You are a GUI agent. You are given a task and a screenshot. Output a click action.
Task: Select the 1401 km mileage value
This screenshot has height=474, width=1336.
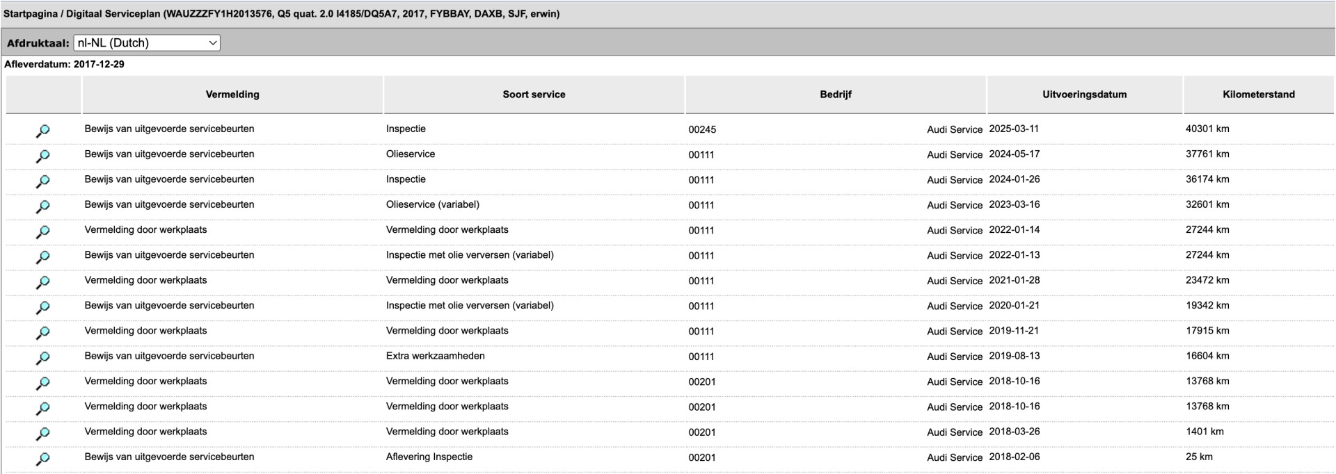click(1204, 432)
